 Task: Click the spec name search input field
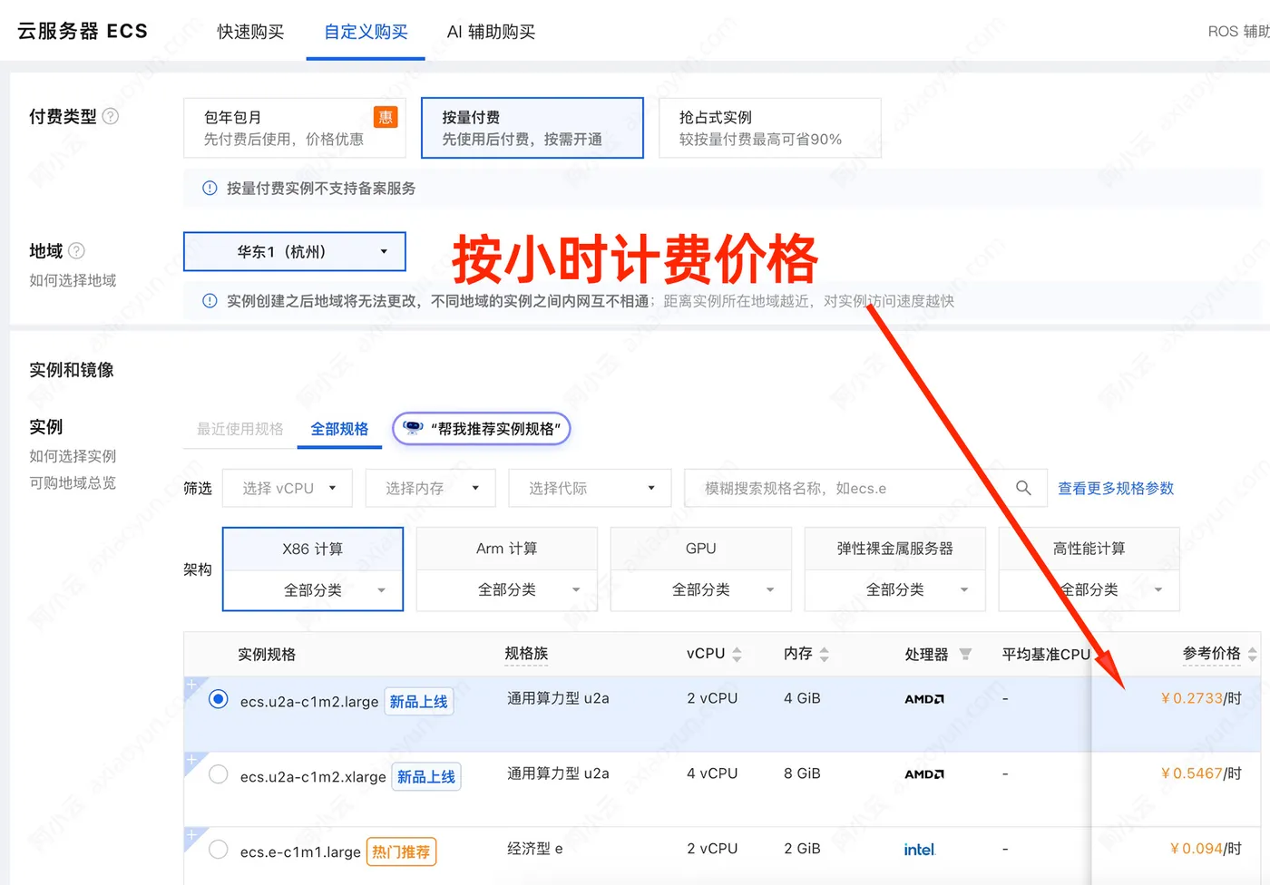coord(853,488)
